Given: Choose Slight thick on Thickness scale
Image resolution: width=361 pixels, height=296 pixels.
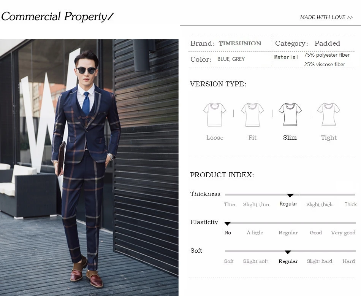Looking at the screenshot, I should 320,204.
